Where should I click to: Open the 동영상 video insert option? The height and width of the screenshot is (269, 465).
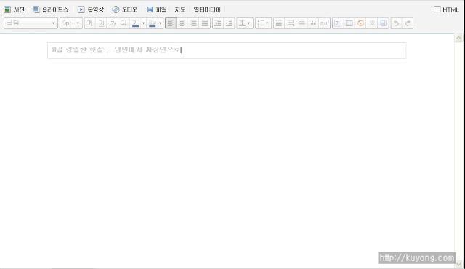click(91, 9)
